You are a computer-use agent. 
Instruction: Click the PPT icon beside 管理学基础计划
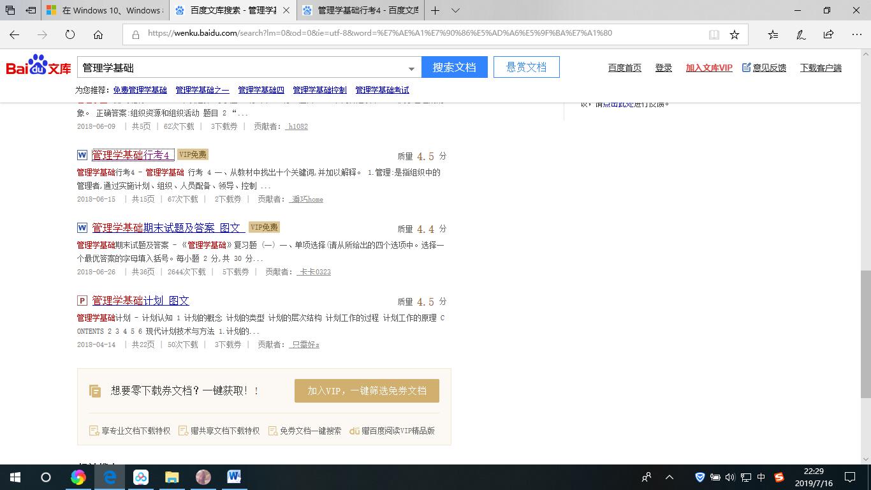(x=81, y=301)
